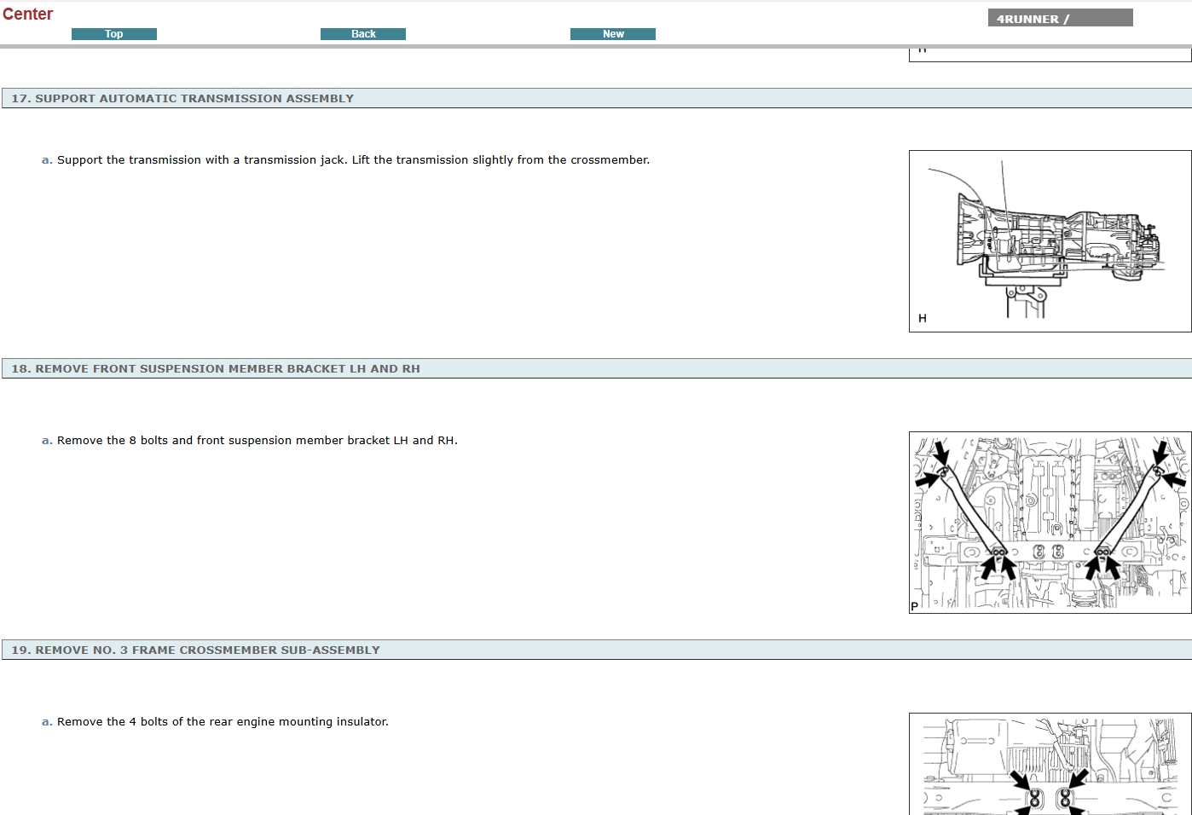Click the remove 4 bolts instruction text
Viewport: 1192px width, 815px height.
point(223,722)
